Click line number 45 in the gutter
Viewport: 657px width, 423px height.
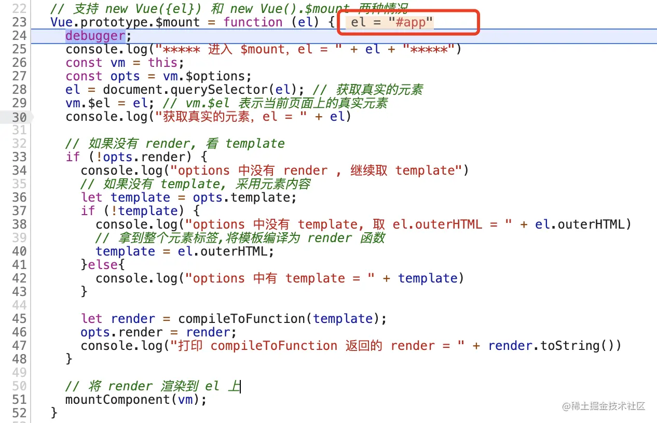(19, 319)
